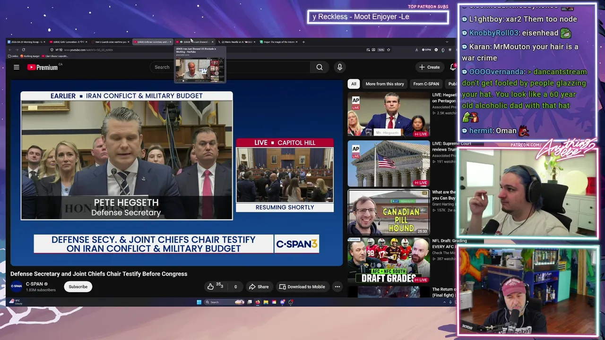Dislike the C-SPAN video
This screenshot has height=340, width=605.
click(x=235, y=287)
